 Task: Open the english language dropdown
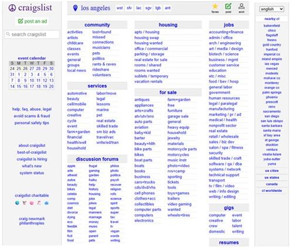click(x=271, y=9)
